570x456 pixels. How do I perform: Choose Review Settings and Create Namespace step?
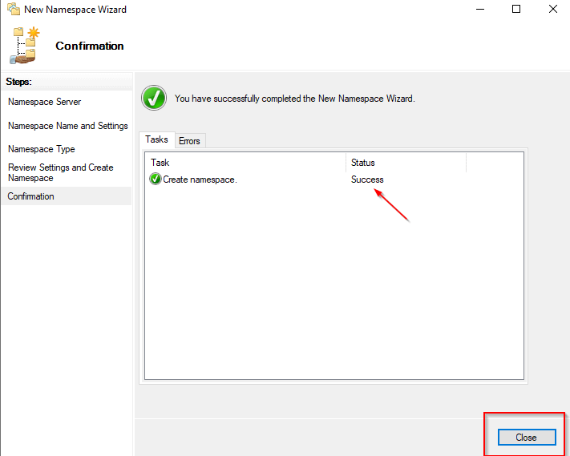pyautogui.click(x=60, y=172)
